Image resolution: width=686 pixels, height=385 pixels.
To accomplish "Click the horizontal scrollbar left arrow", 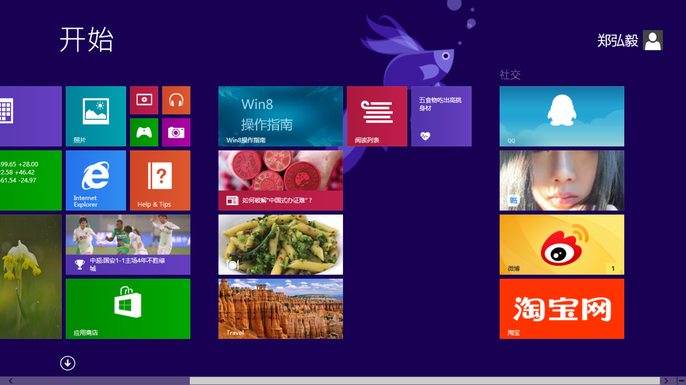I will (10, 381).
